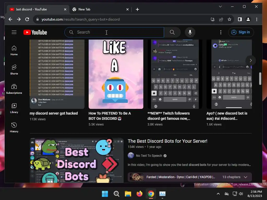This screenshot has width=267, height=200.
Task: Go back with browser back arrow
Action: click(x=10, y=19)
